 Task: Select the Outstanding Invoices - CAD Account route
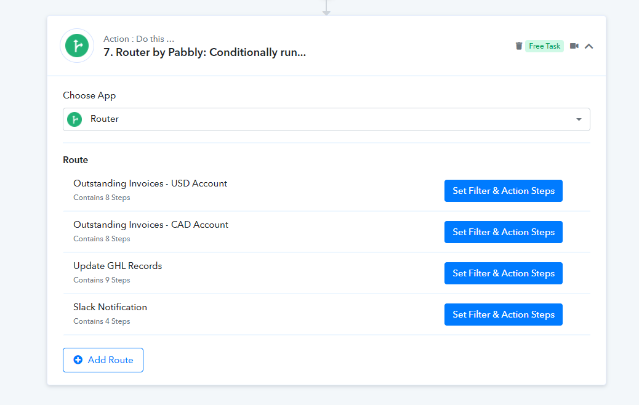pyautogui.click(x=151, y=225)
